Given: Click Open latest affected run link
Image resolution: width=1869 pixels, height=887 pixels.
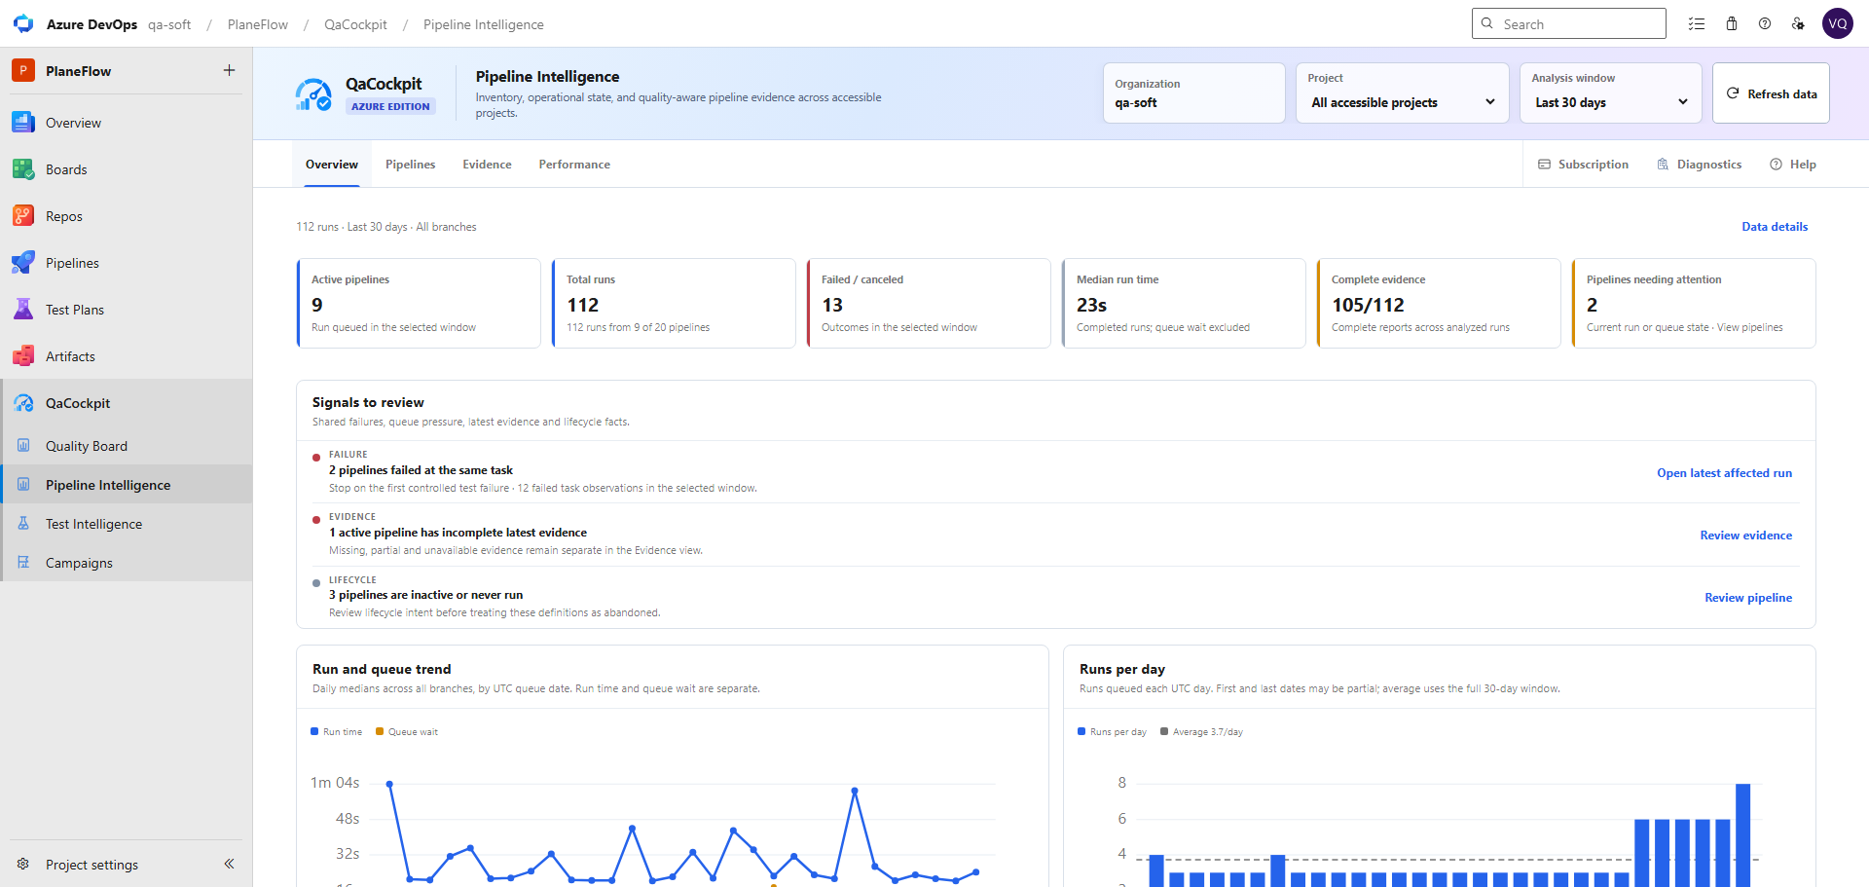Looking at the screenshot, I should pos(1724,473).
